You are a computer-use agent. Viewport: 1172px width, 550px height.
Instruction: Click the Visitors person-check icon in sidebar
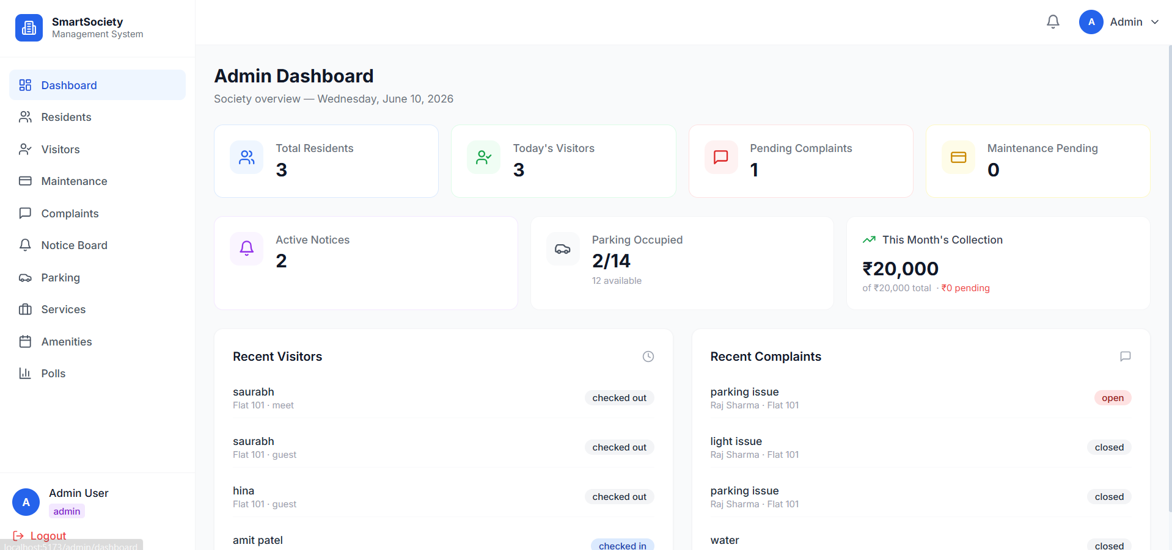point(25,149)
